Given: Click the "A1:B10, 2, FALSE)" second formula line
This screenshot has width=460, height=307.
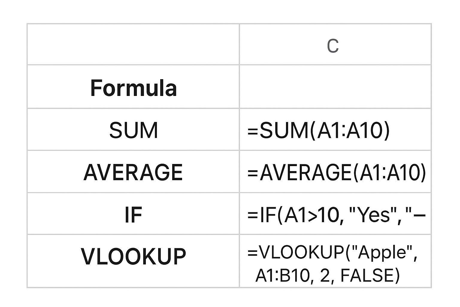Looking at the screenshot, I should 327,276.
